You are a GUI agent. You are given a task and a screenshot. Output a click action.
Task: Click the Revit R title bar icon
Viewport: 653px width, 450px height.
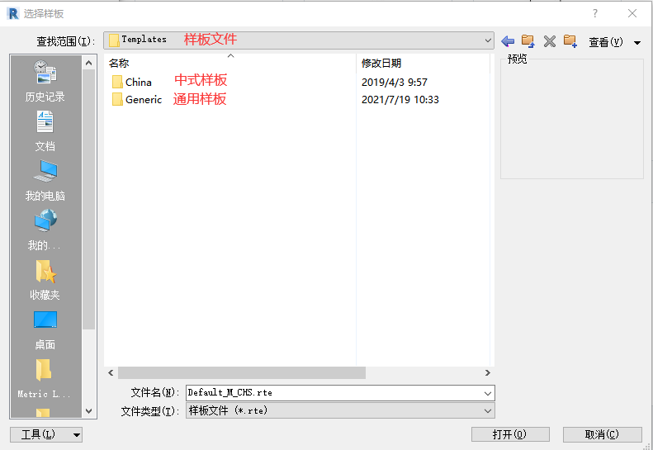[x=13, y=13]
